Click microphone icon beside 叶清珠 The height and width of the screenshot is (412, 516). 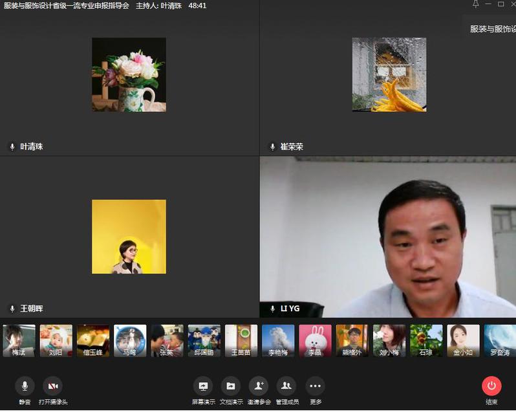click(x=12, y=147)
